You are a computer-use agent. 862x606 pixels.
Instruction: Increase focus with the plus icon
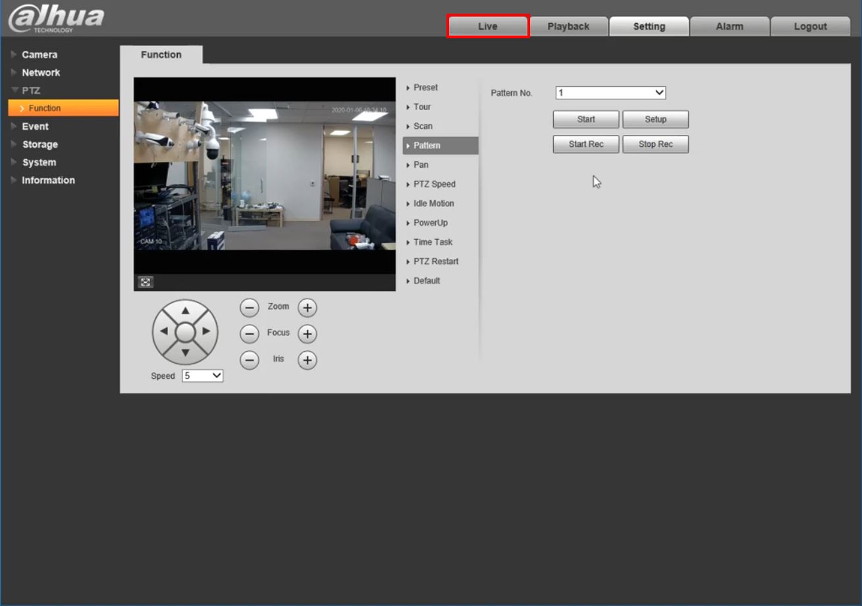(307, 334)
